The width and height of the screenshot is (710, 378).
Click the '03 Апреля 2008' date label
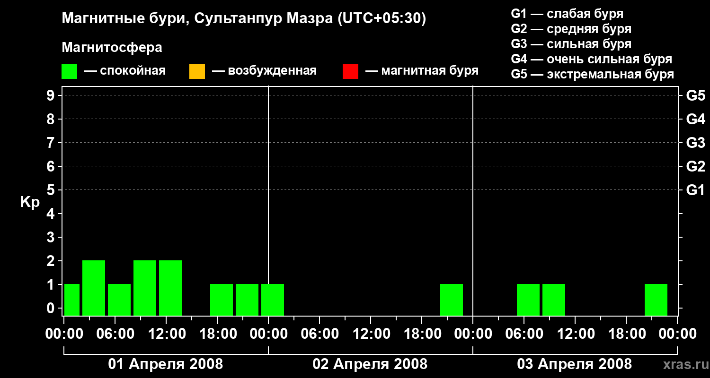(x=575, y=364)
